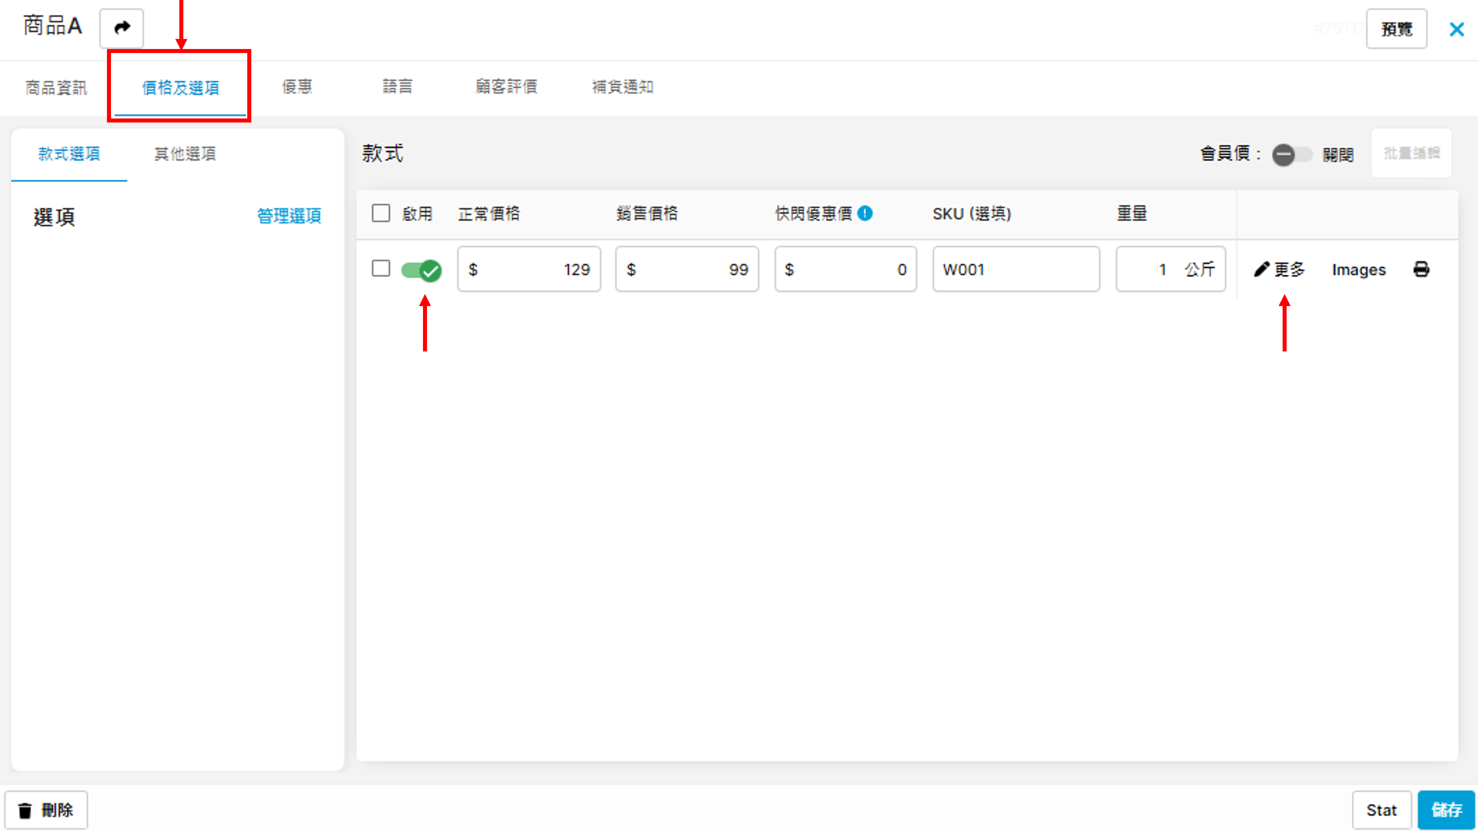Screen dimensions: 1478x831
Task: Tick the checkbox for the W001 row
Action: pyautogui.click(x=381, y=268)
